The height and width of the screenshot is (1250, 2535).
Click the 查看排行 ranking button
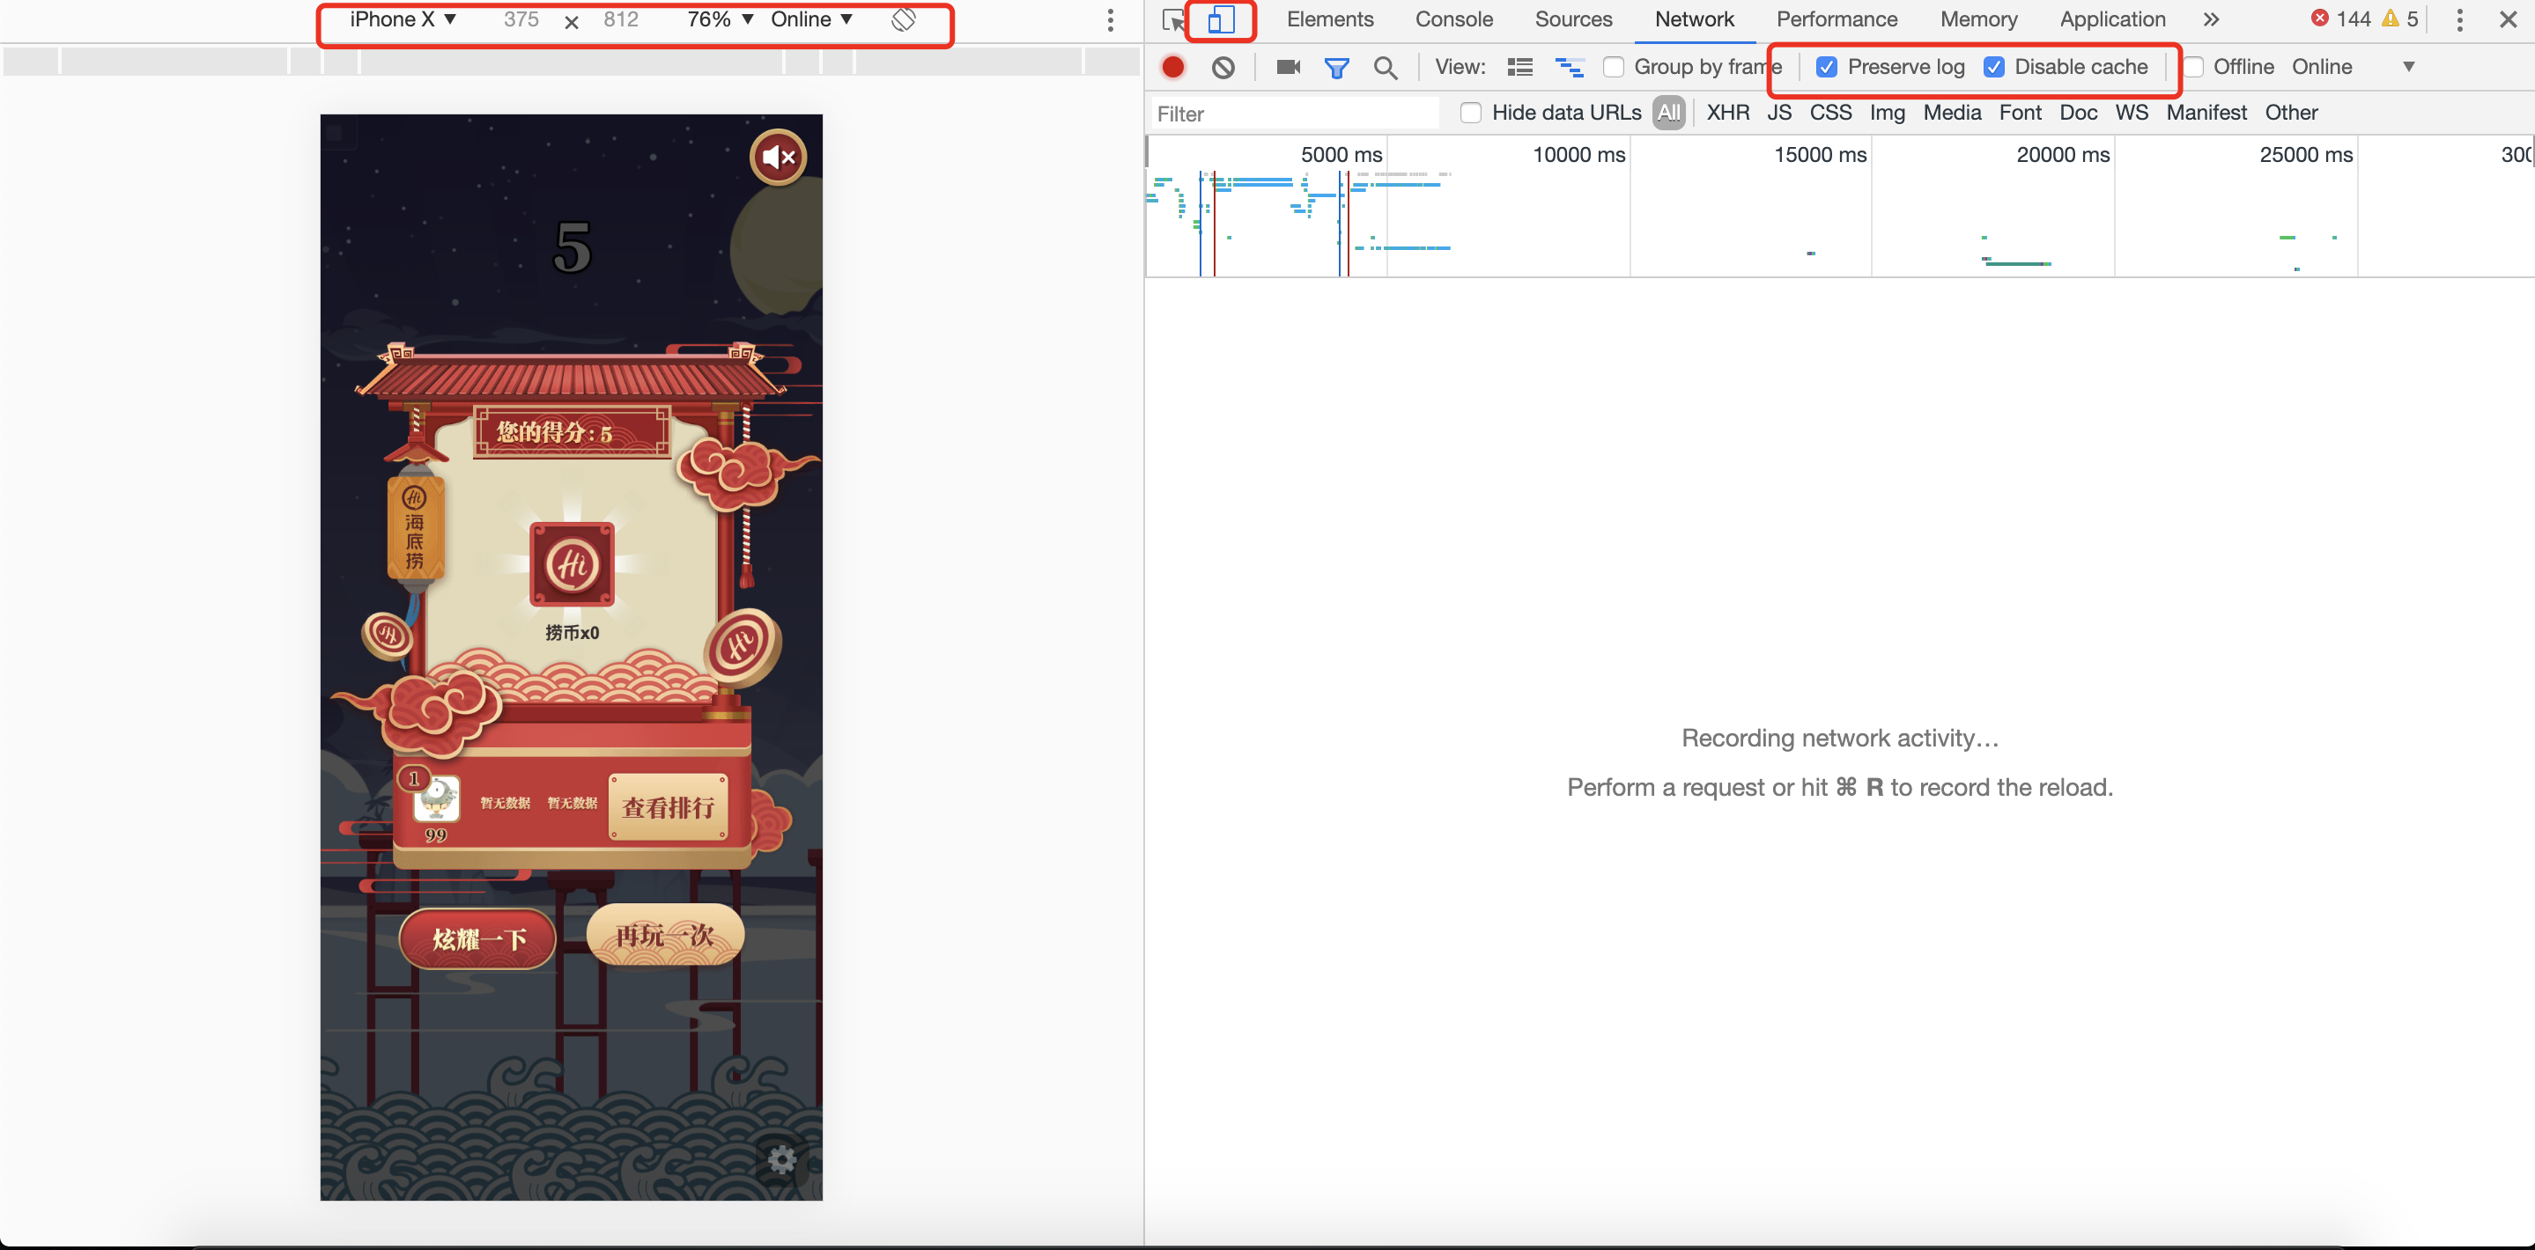pyautogui.click(x=669, y=807)
